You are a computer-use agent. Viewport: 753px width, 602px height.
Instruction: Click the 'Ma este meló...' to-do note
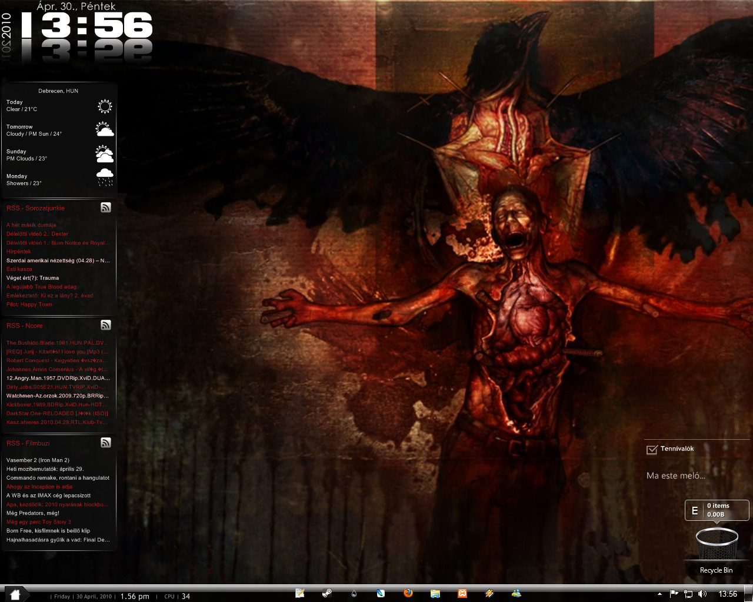click(x=676, y=476)
